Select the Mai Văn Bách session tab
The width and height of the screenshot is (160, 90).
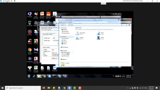(x=6, y=1)
